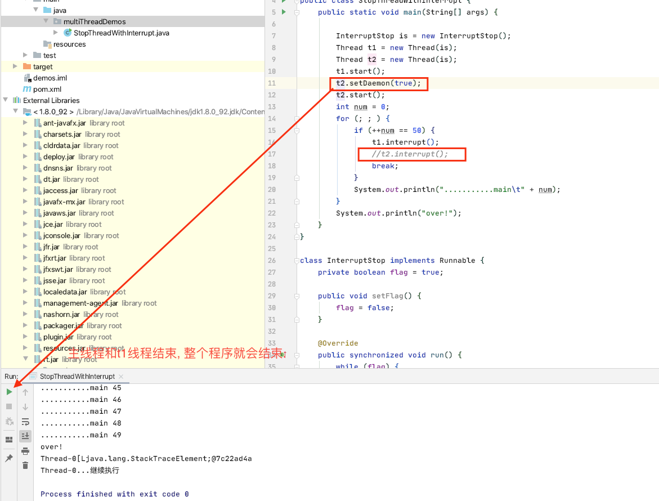Collapse the External Libraries node
Viewport: 659px width, 501px height.
point(6,100)
